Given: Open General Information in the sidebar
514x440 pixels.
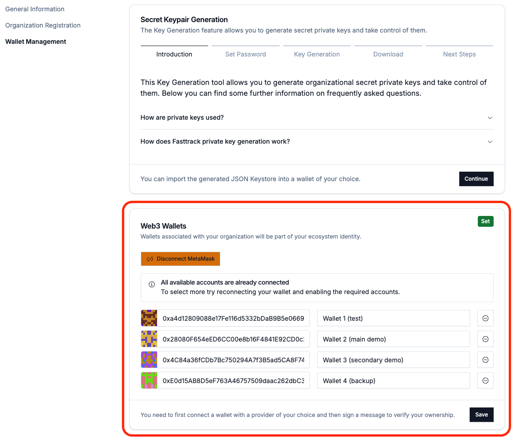Looking at the screenshot, I should [x=35, y=9].
